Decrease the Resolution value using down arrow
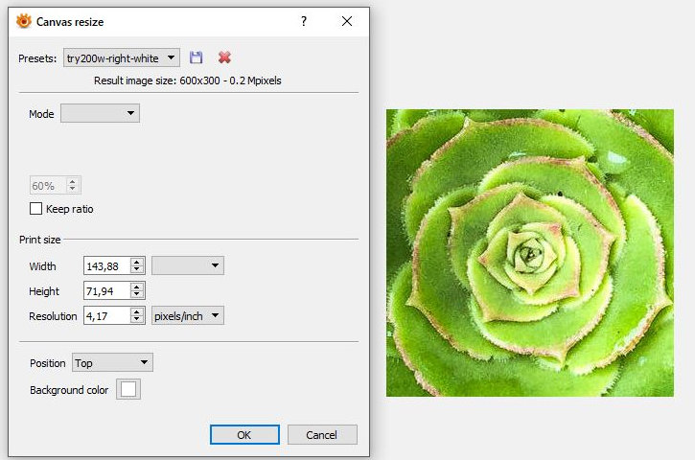Viewport: 695px width, 460px height. coord(137,319)
